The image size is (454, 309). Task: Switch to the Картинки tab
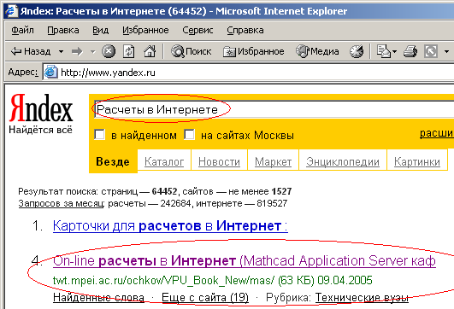click(x=417, y=161)
